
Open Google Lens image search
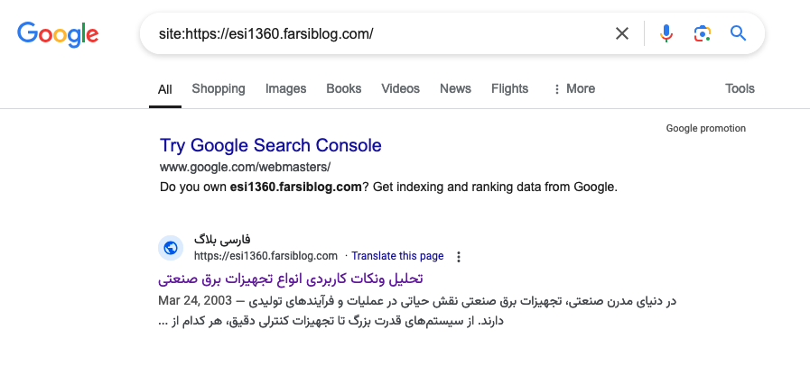(x=702, y=34)
